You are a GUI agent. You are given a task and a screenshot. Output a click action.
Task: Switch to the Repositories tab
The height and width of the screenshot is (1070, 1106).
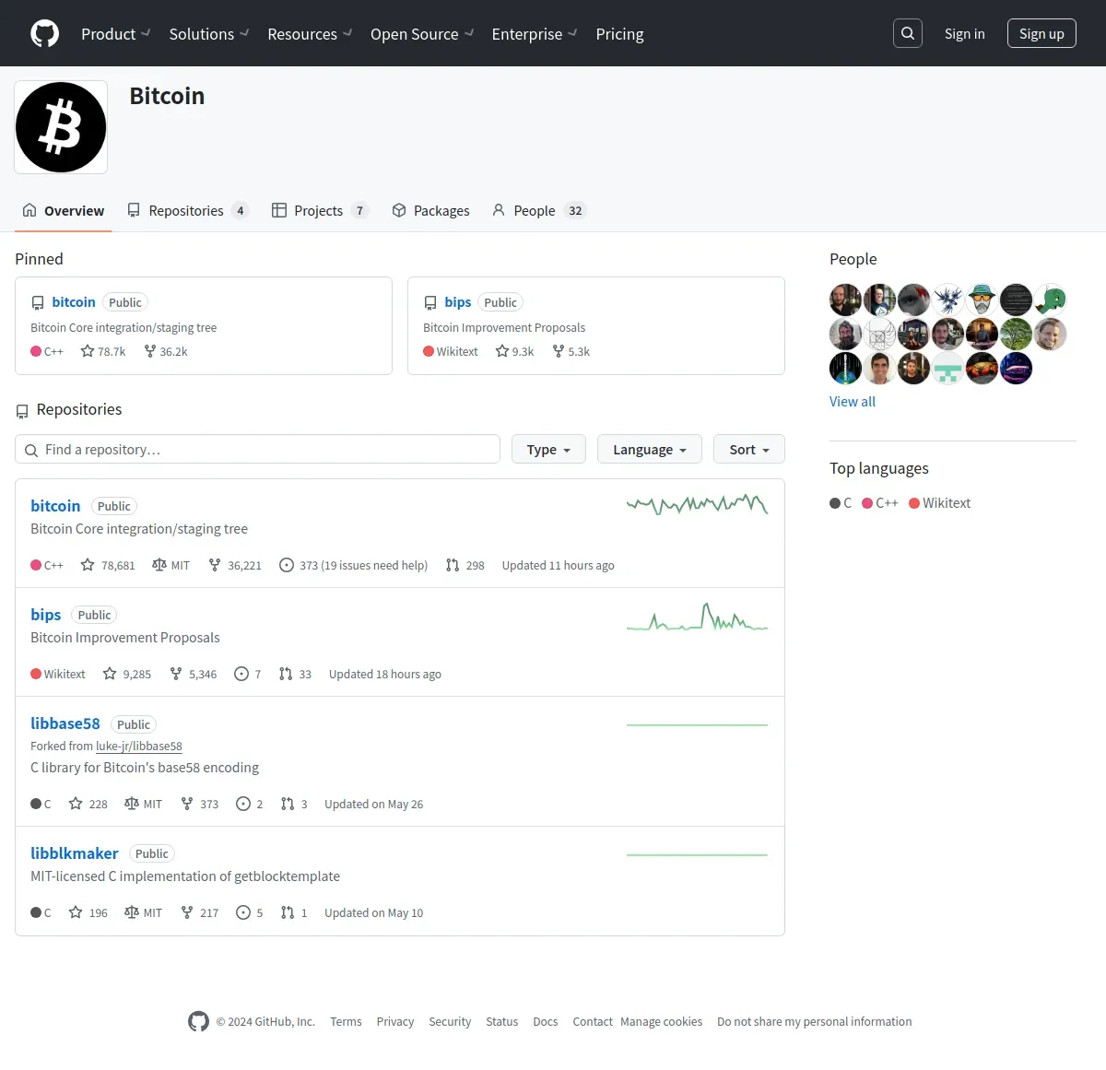click(188, 210)
